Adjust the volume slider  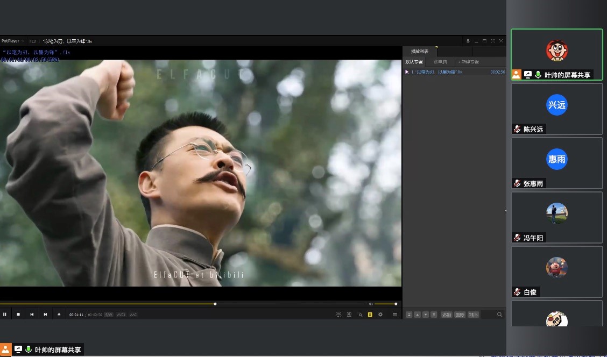385,304
